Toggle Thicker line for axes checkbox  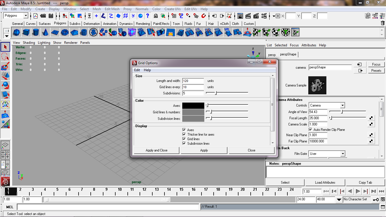[184, 134]
